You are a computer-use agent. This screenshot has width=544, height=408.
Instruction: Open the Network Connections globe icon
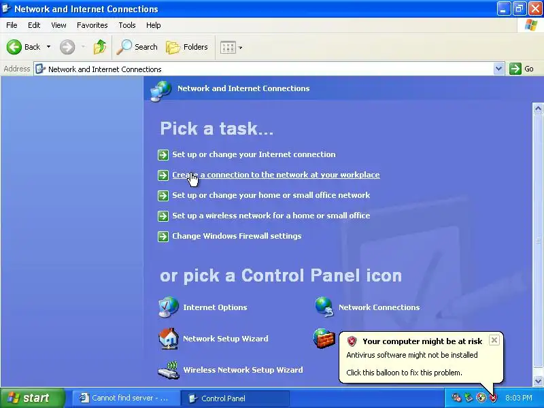point(324,307)
